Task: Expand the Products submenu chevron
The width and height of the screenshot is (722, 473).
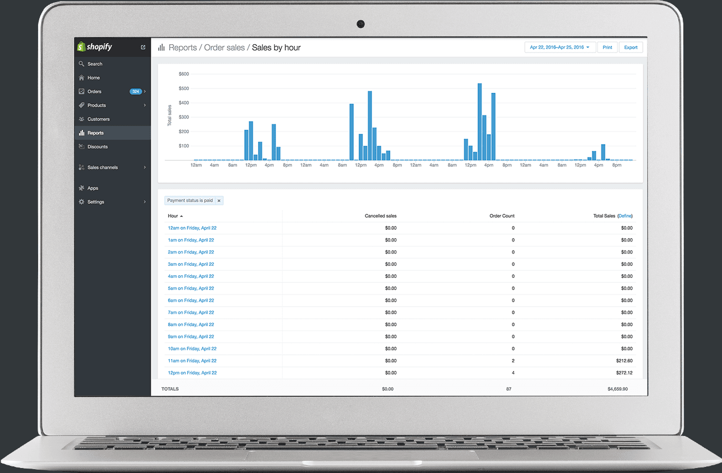Action: point(145,106)
